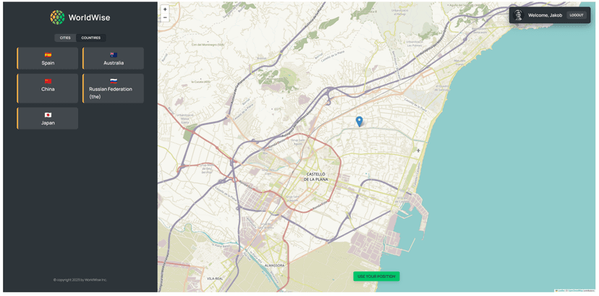Viewport: 599px width, 296px height.
Task: Open the Leaflet attribution link
Action: pyautogui.click(x=559, y=291)
